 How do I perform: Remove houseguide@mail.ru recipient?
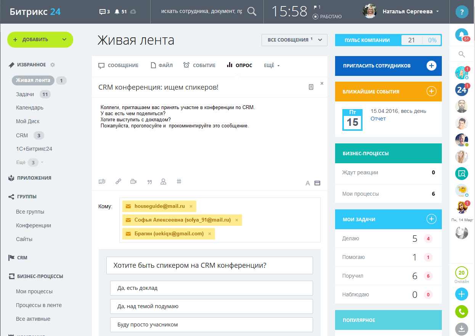(x=191, y=206)
